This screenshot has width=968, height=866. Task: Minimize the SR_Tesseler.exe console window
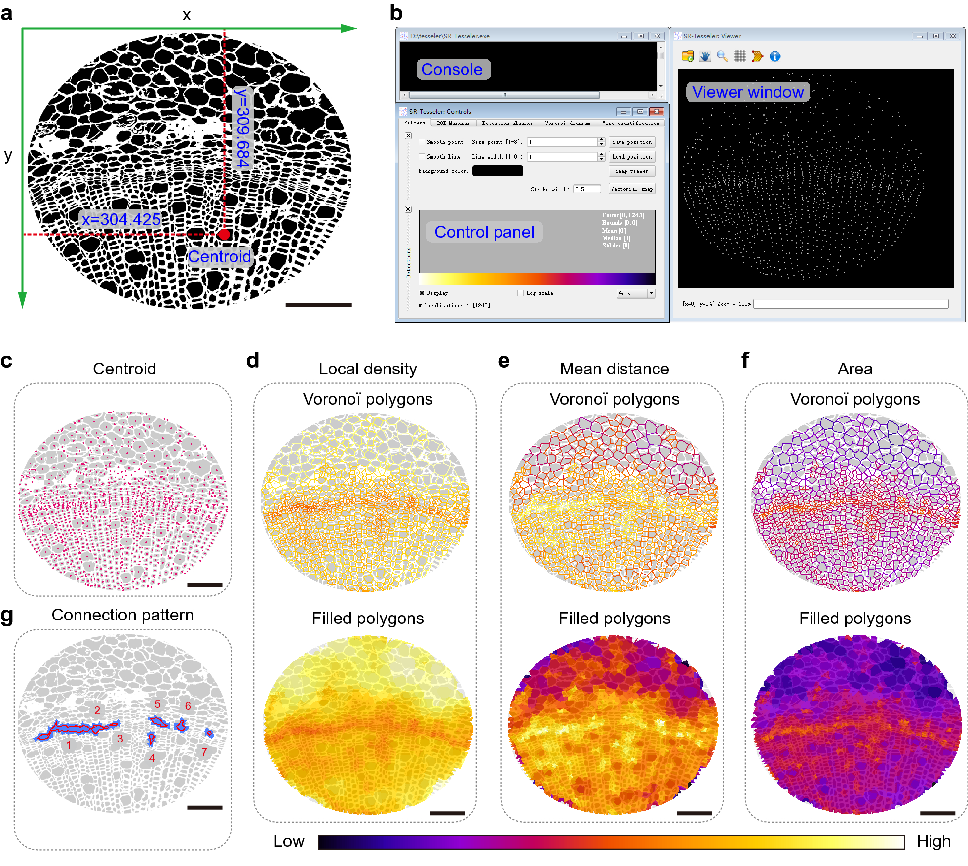624,36
